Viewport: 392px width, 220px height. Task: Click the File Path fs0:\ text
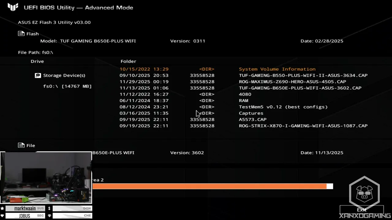coord(36,52)
